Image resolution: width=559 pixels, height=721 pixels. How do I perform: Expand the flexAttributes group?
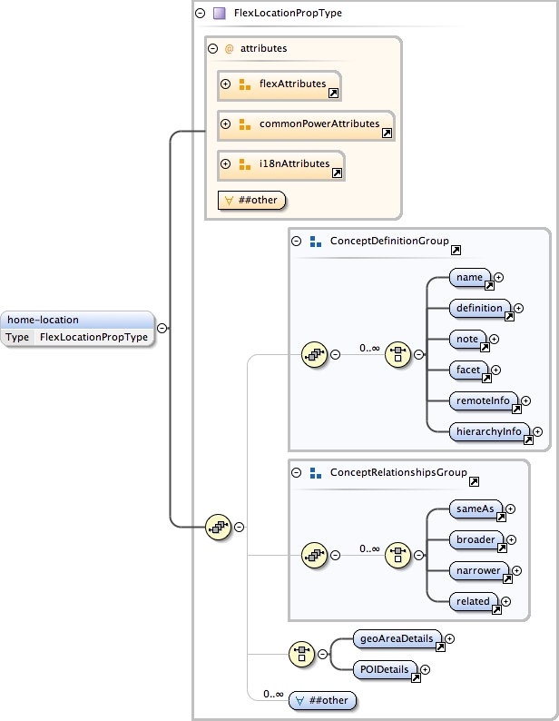[226, 84]
